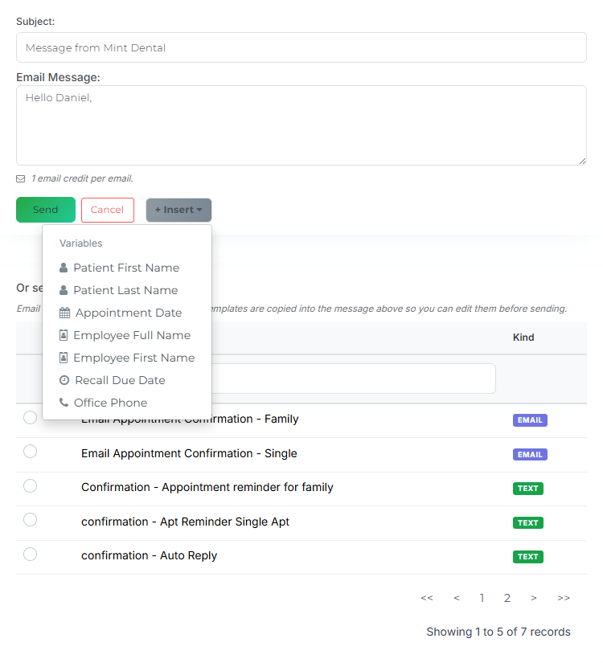
Task: Click TEXT badge in Auto Reply row
Action: (x=527, y=556)
